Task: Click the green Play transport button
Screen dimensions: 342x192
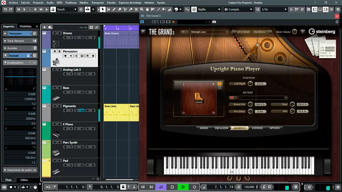Action: [x=183, y=187]
